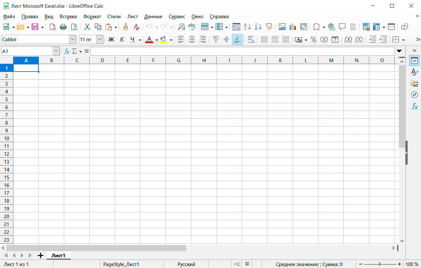
Task: Toggle the AutoFilter
Action: point(269,27)
